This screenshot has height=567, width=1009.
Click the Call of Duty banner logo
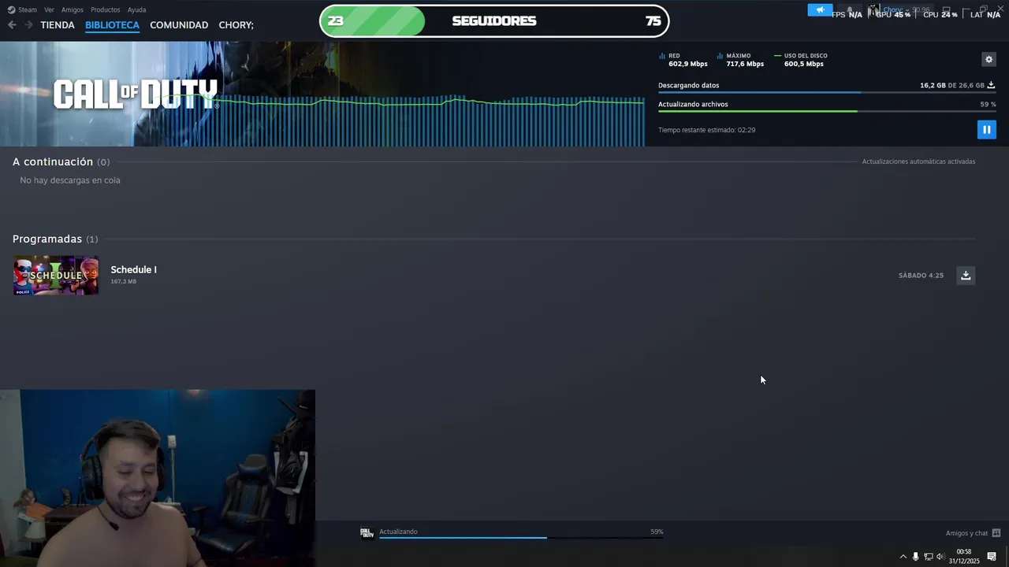135,94
